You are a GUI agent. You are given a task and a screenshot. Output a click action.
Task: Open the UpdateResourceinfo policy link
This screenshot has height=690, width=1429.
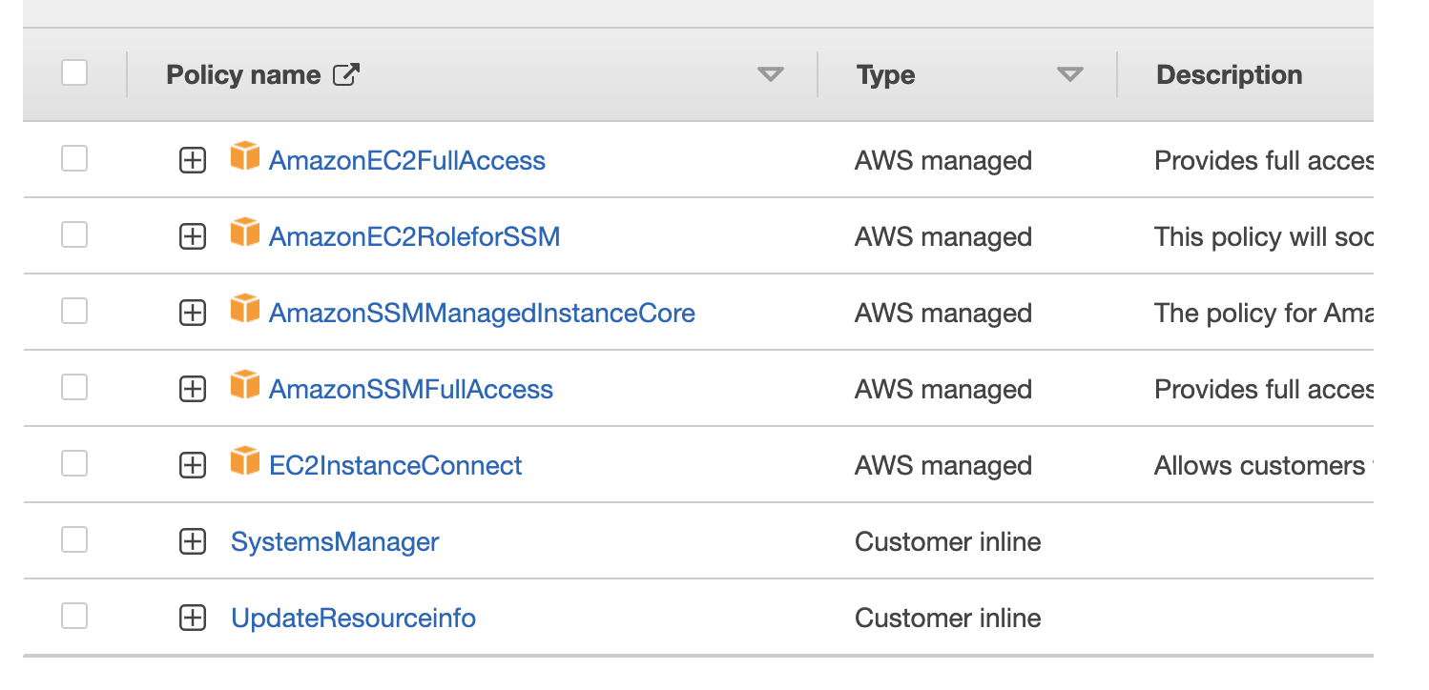coord(352,617)
